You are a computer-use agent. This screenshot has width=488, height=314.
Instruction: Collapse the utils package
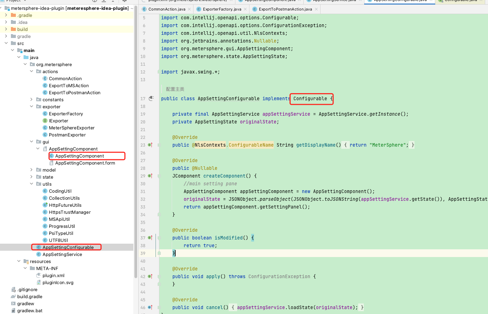[x=31, y=184]
